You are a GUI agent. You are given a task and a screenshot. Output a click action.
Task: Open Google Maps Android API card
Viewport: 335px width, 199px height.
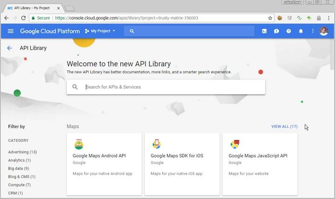104,164
